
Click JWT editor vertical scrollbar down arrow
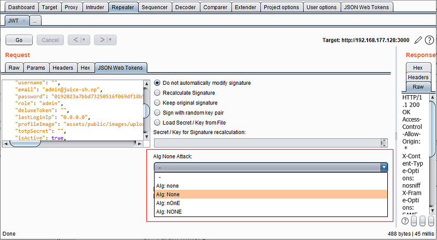pos(146,137)
